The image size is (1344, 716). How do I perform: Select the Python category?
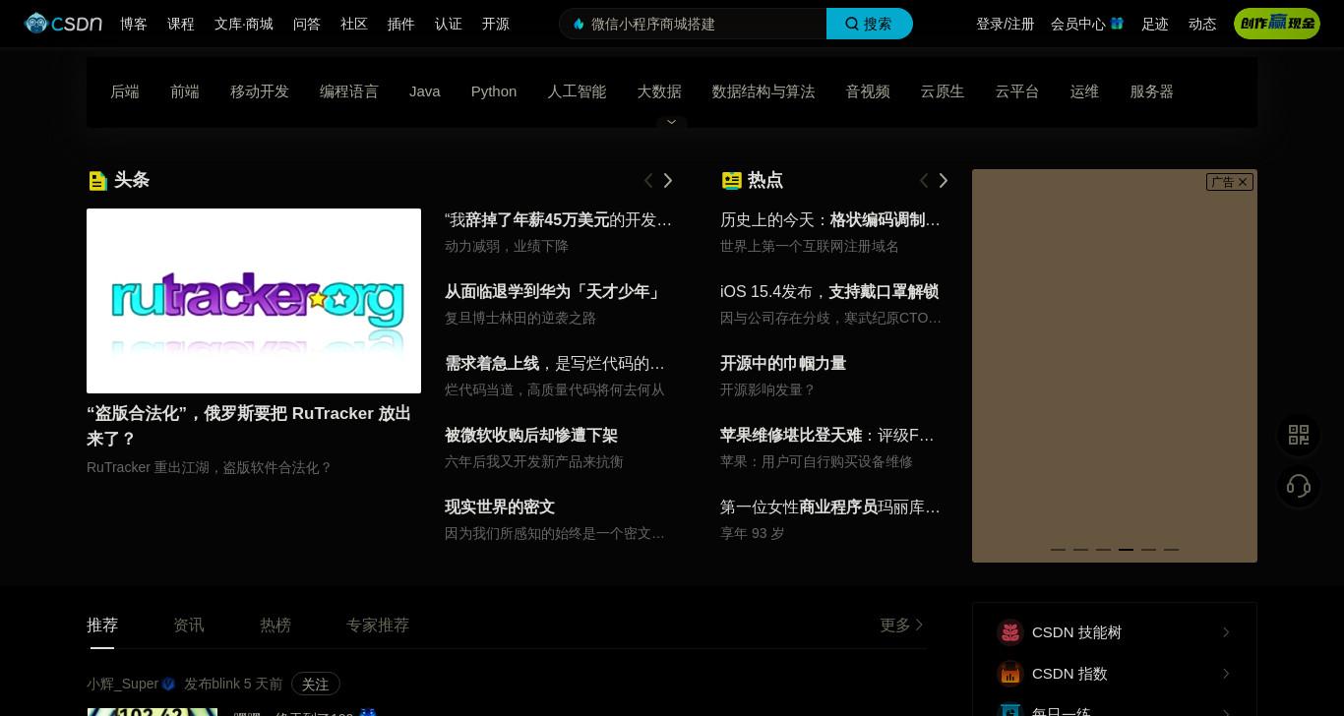pyautogui.click(x=494, y=91)
